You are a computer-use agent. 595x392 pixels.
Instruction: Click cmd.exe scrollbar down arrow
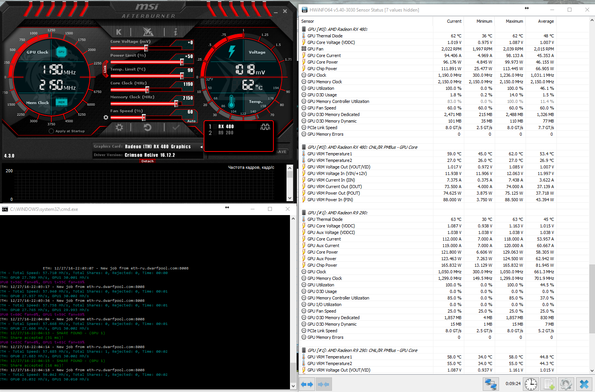(293, 386)
